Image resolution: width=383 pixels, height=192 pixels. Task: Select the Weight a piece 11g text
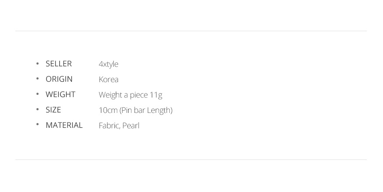130,95
